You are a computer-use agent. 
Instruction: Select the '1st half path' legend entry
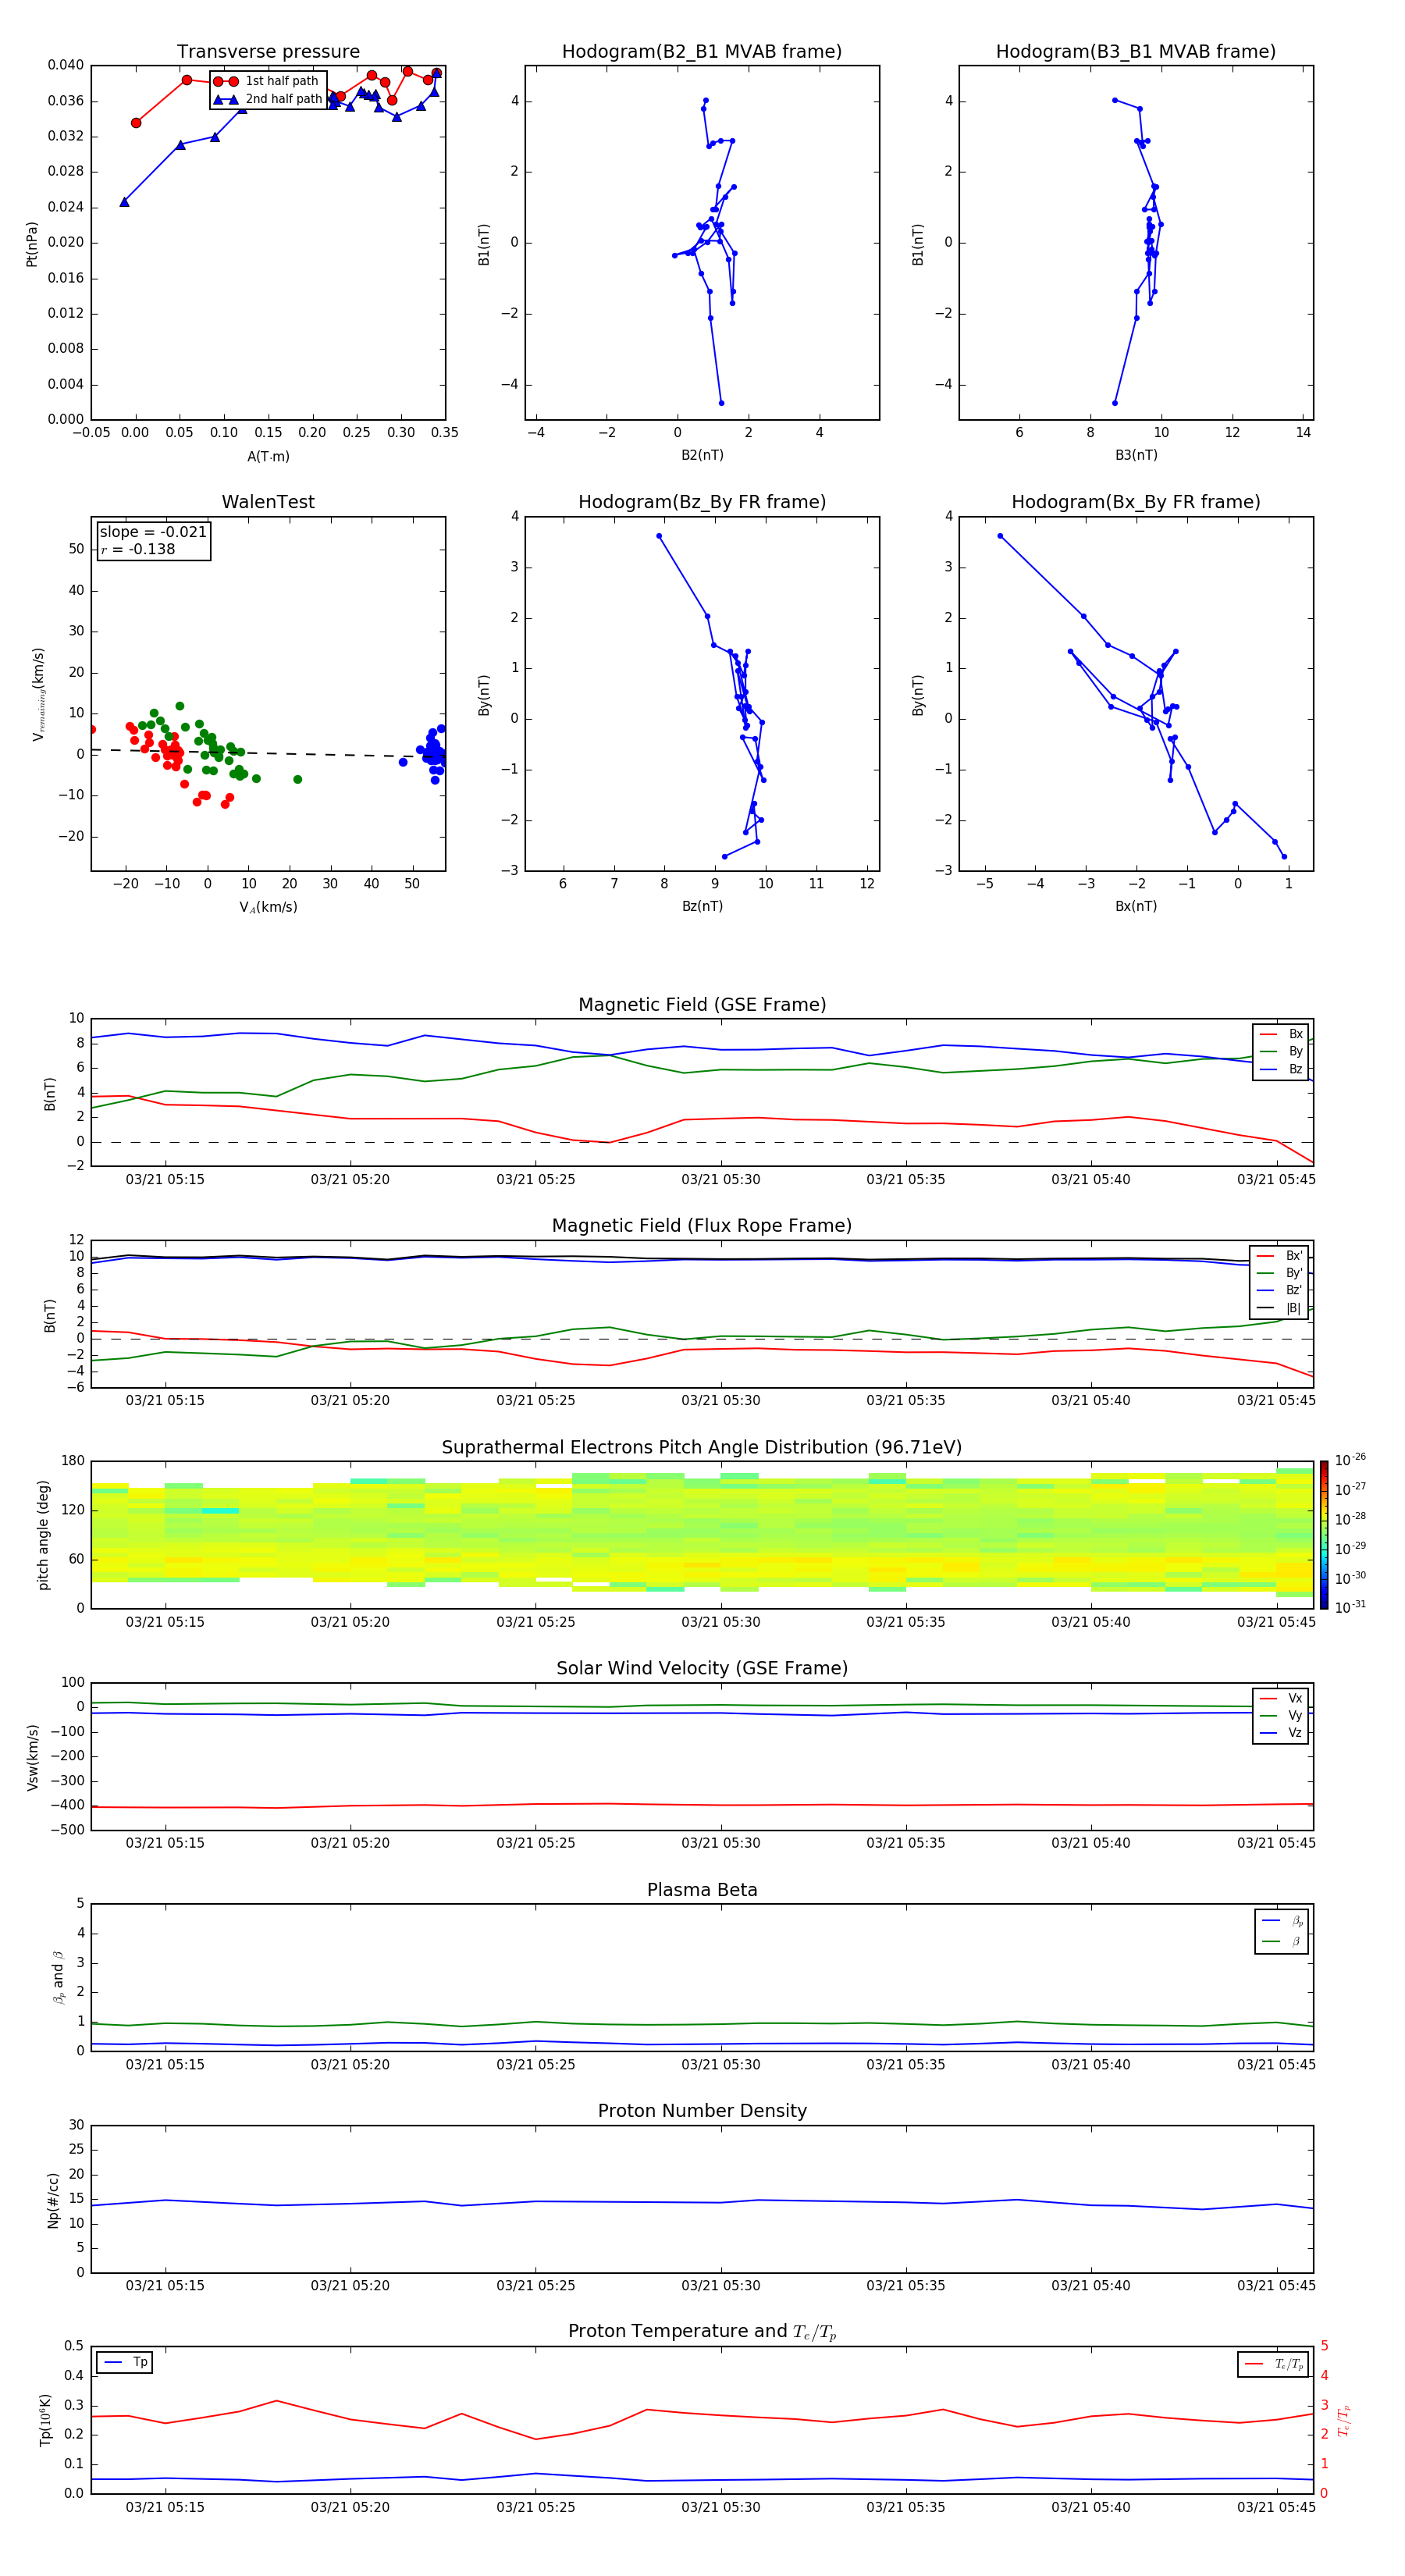[267, 81]
